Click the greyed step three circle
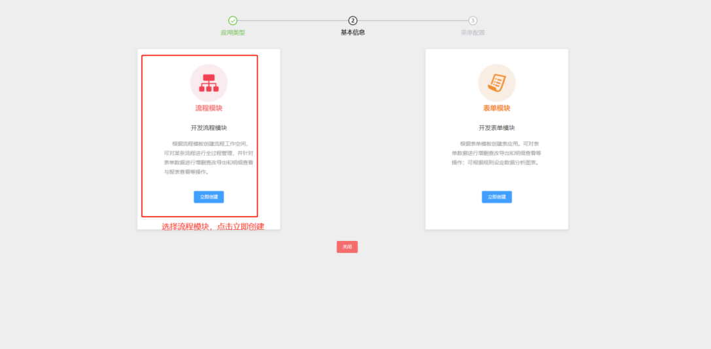The height and width of the screenshot is (349, 711). coord(473,20)
